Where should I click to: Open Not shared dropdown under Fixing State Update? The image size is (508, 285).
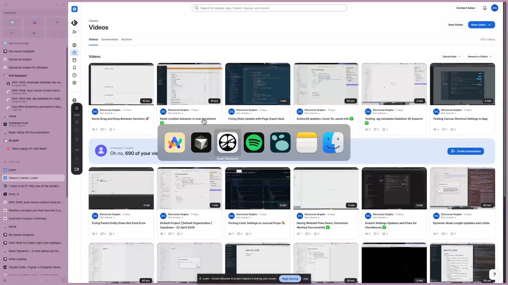coord(244,113)
